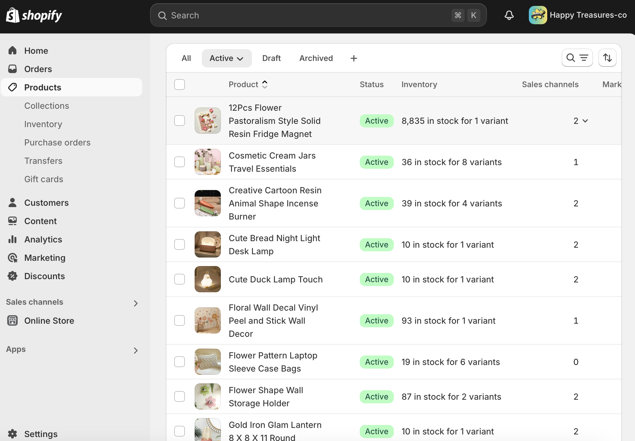Switch to the Draft tab

click(x=271, y=58)
